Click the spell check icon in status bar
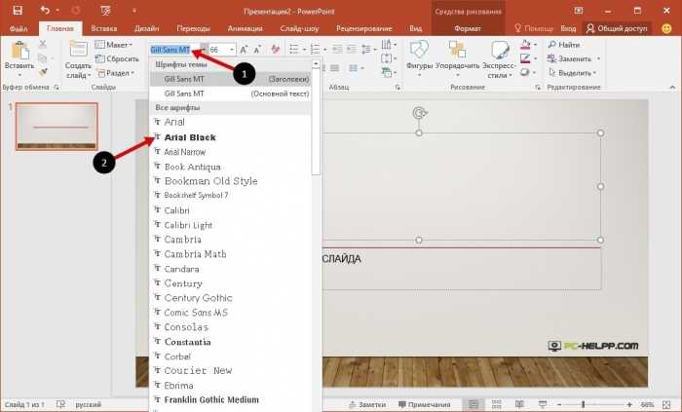The height and width of the screenshot is (412, 682). click(x=60, y=404)
